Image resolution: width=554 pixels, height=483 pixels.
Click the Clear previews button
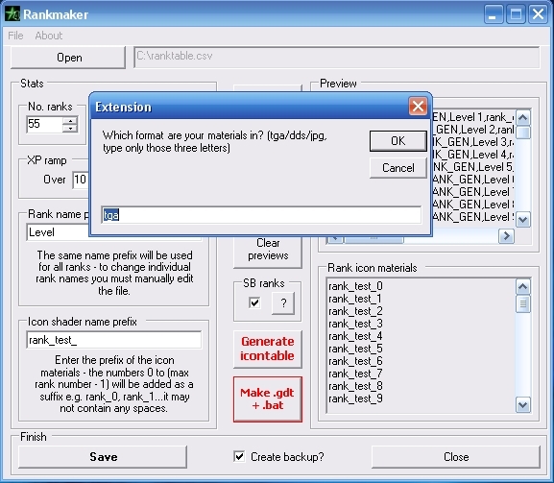(268, 252)
